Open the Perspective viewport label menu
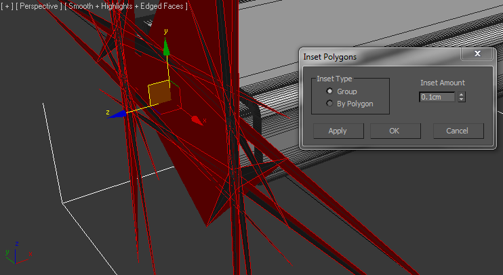Viewport: 503px width, 275px height. coord(39,6)
